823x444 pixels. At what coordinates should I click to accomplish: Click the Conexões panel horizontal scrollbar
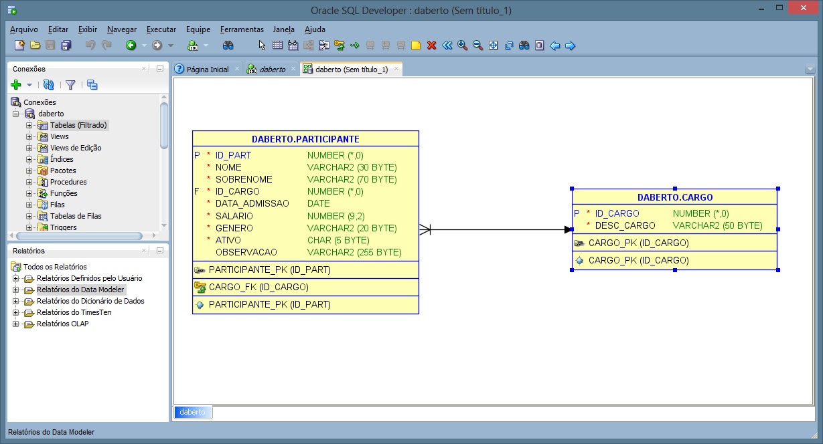[x=80, y=236]
